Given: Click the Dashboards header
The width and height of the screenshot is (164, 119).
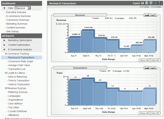Looking at the screenshot, I should (x=22, y=4).
